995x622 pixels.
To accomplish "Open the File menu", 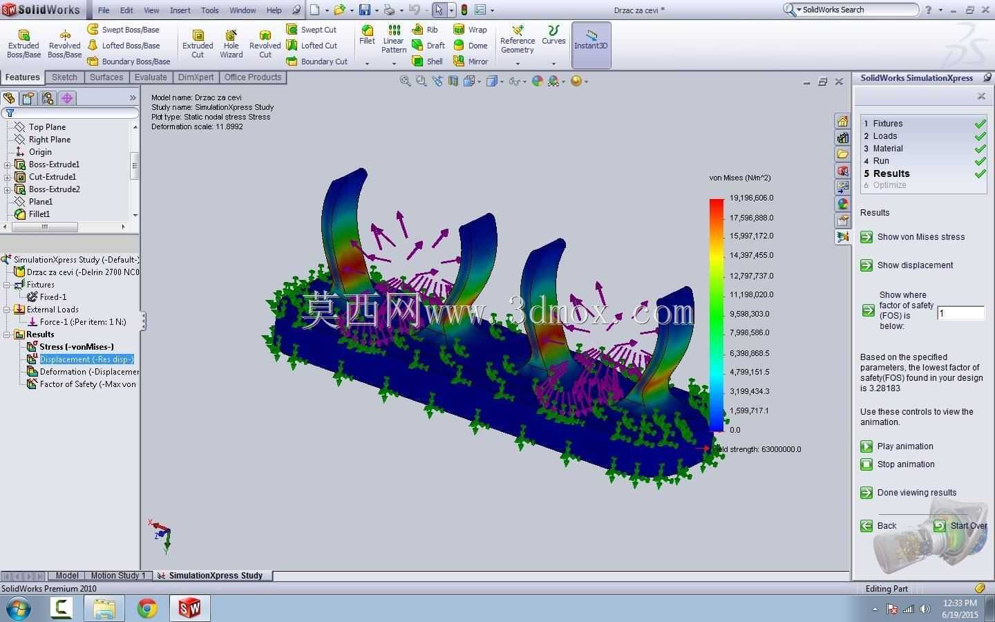I will coord(104,10).
